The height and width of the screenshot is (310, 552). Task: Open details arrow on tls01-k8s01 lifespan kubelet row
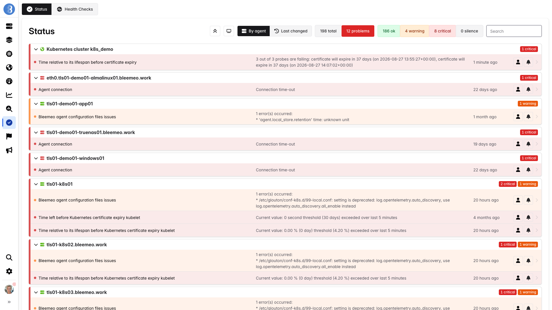coord(537,230)
